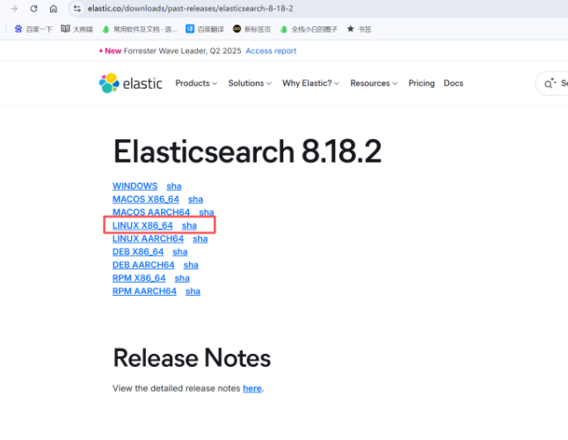Open the 百度一下 bookmark
The height and width of the screenshot is (440, 568).
[33, 29]
